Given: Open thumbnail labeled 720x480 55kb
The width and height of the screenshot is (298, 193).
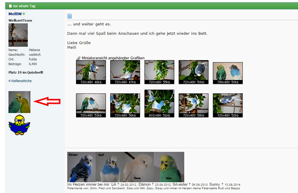Looking at the screenshot, I should [x=159, y=72].
